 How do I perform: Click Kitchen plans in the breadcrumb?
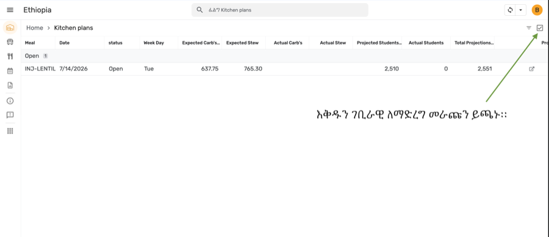tap(74, 28)
